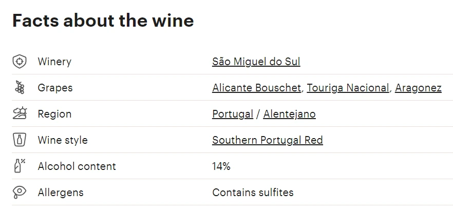This screenshot has height=211, width=453.
Task: Click the region landscape sun icon
Action: click(20, 113)
